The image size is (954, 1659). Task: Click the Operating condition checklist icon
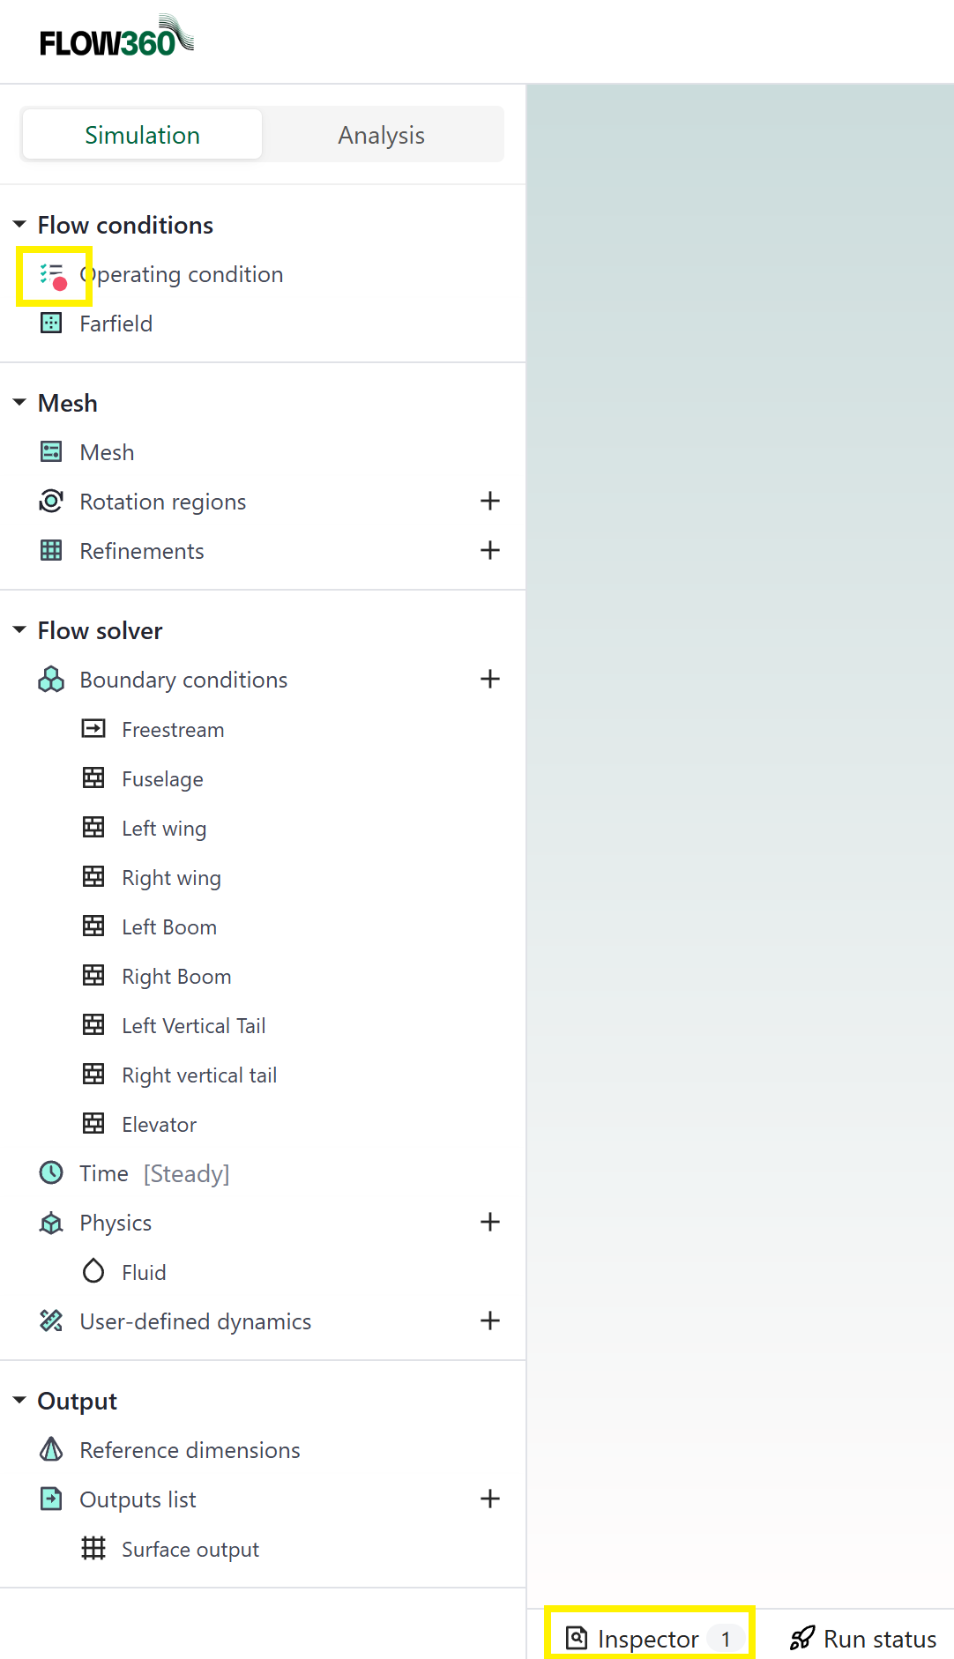point(52,275)
